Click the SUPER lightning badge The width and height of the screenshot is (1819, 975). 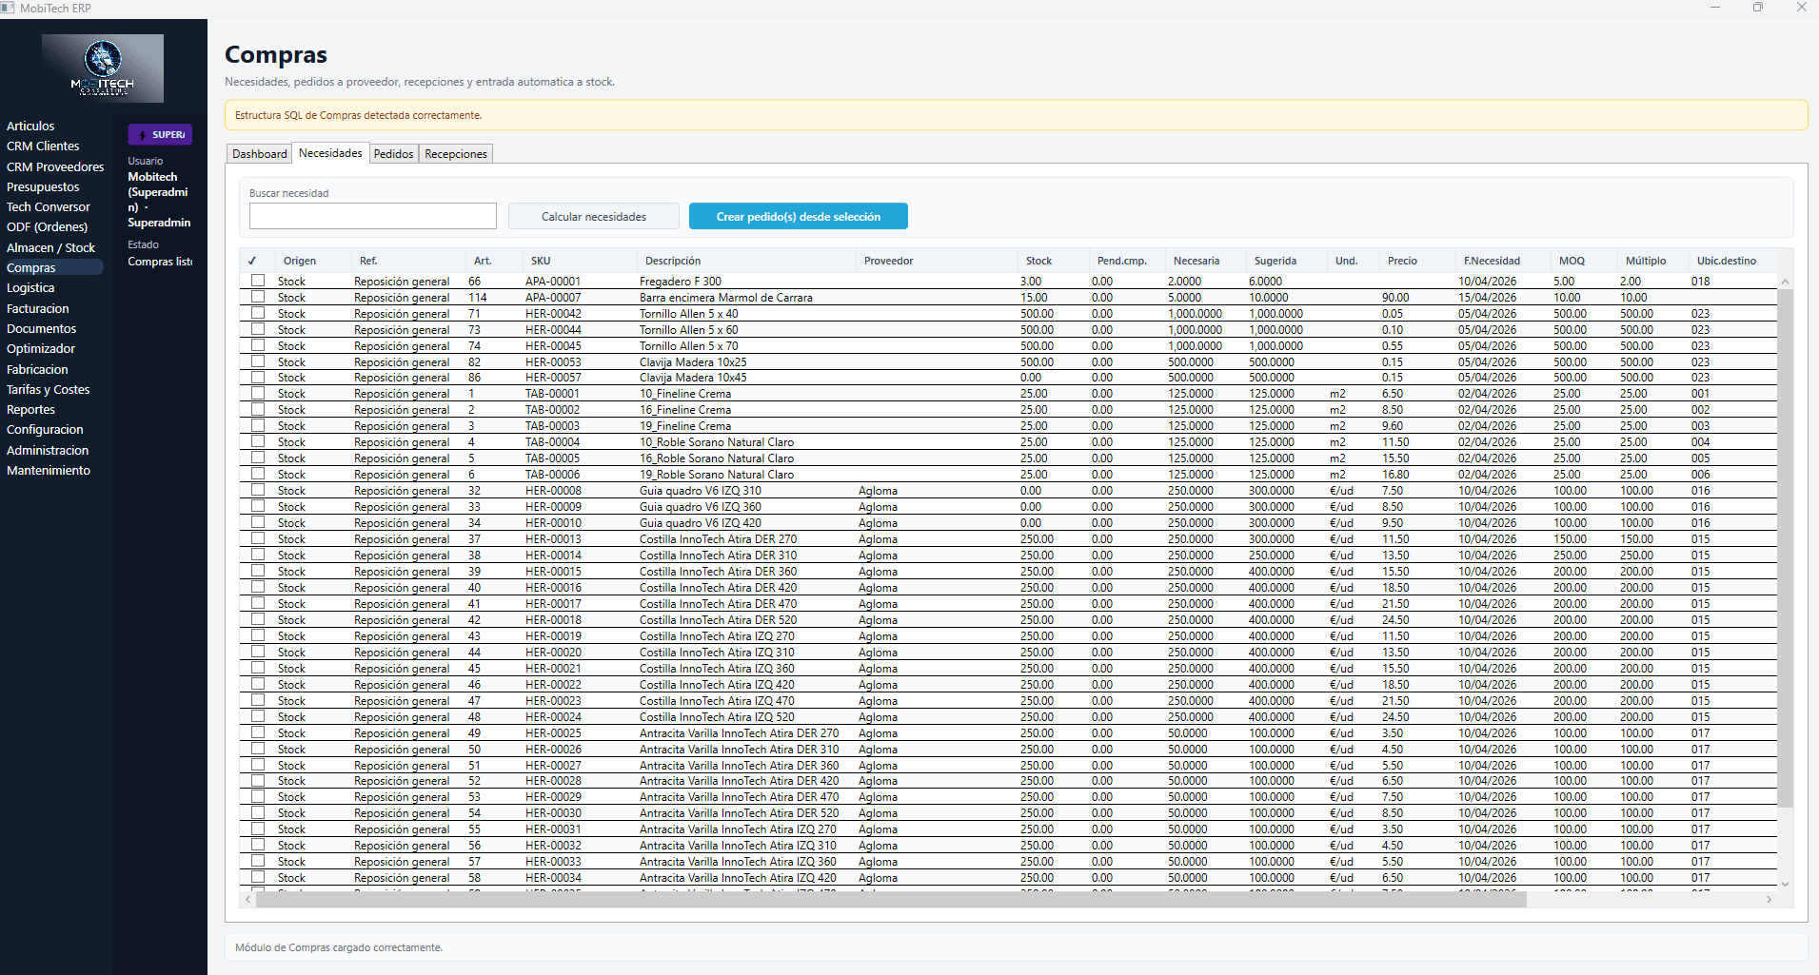pos(160,135)
